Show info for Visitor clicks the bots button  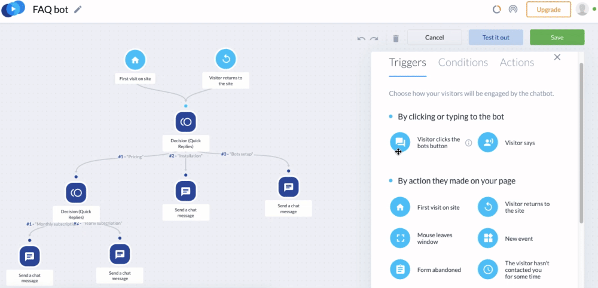pos(469,143)
